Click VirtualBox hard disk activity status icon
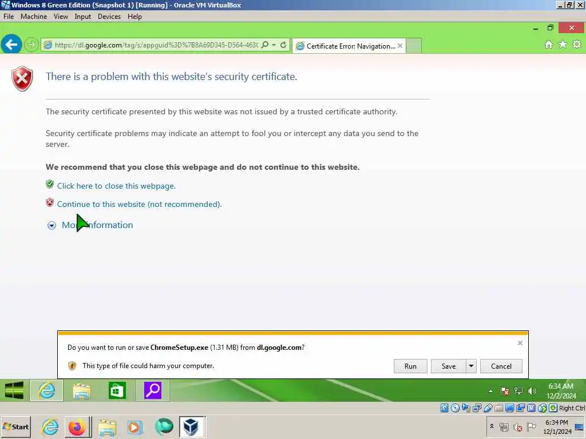 [x=444, y=408]
